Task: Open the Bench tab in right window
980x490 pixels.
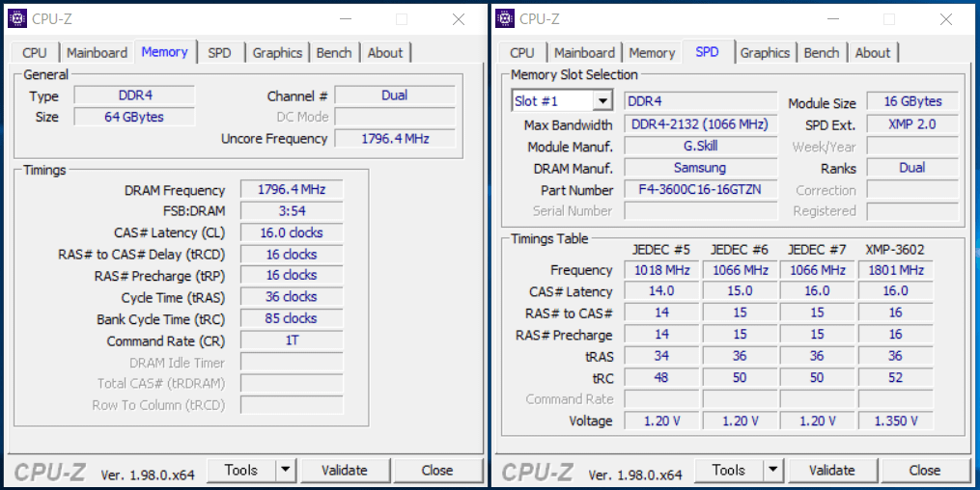Action: tap(822, 53)
